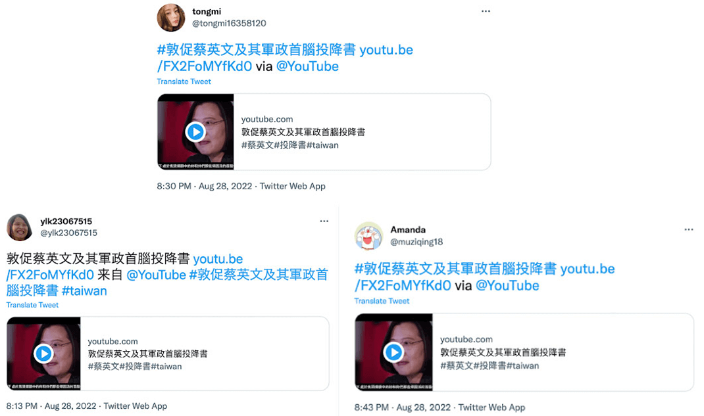Open 8:43 PM Aug 28, 2022 timestamp
Screen dimensions: 704x416
pos(402,407)
